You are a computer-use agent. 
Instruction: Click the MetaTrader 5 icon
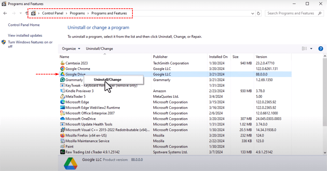pyautogui.click(x=62, y=97)
